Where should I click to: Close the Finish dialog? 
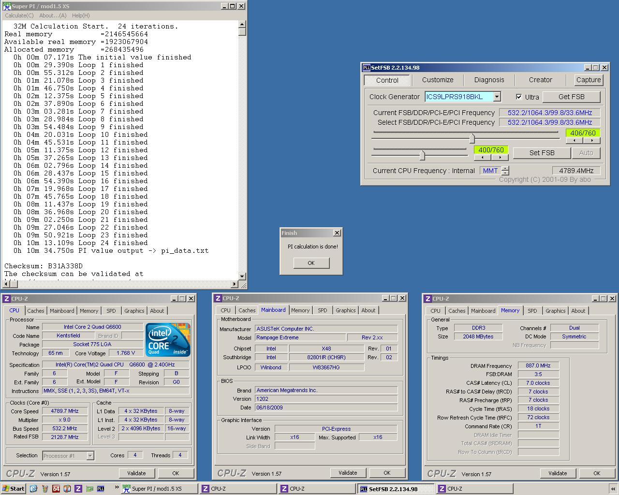coord(337,233)
